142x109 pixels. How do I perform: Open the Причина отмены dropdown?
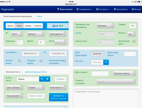tap(125, 74)
